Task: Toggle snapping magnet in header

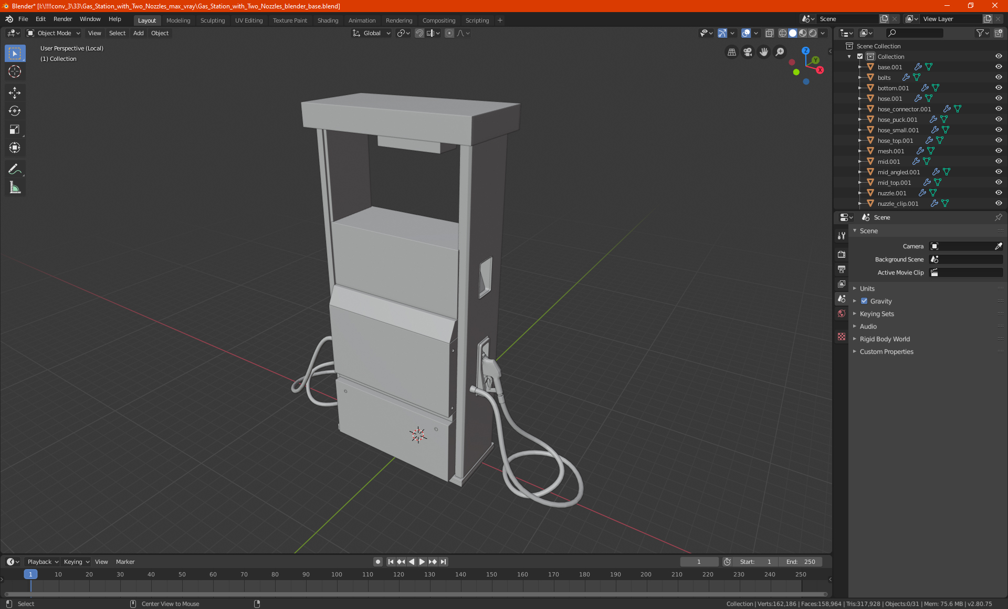Action: point(419,33)
